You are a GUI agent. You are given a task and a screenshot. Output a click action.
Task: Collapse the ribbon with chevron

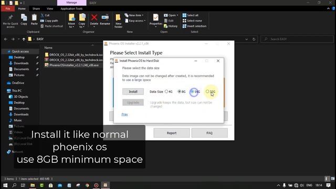(x=328, y=8)
